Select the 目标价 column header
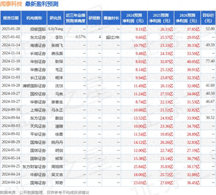This screenshot has width=216, height=195. [x=208, y=18]
